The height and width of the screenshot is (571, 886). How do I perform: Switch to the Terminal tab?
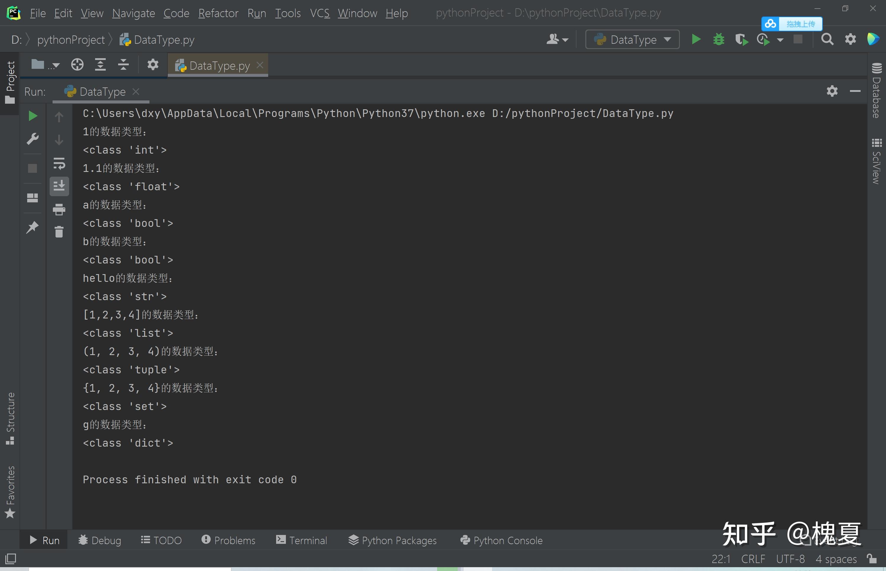pos(302,540)
